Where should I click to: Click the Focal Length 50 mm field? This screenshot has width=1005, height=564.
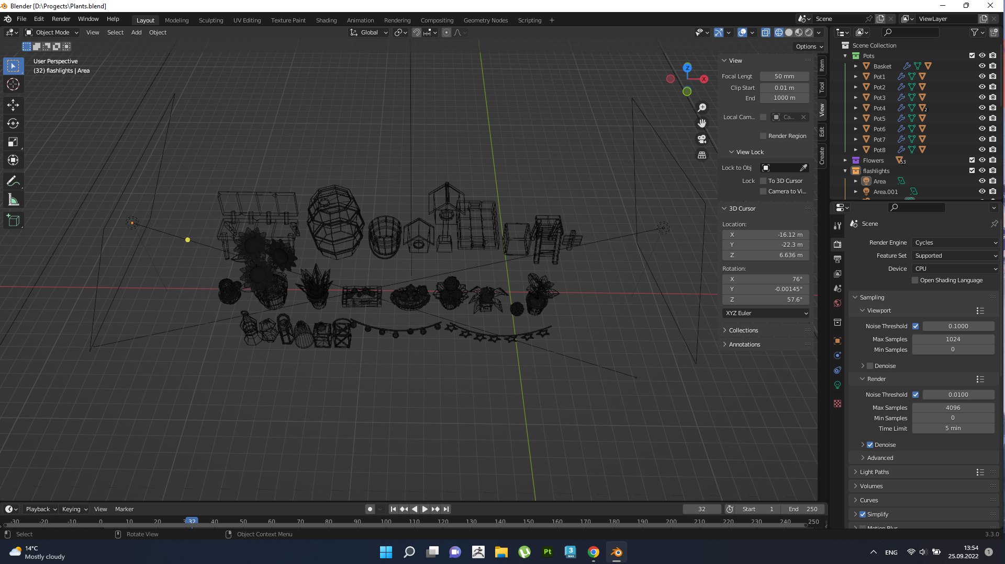tap(784, 76)
